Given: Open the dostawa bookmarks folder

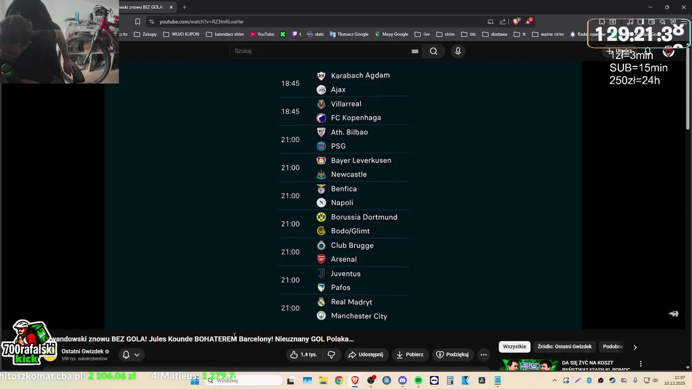Looking at the screenshot, I should tap(495, 34).
